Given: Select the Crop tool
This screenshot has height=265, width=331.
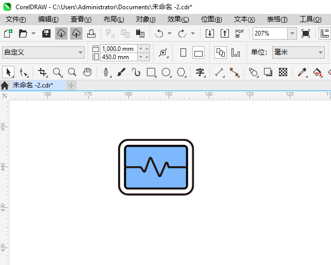Looking at the screenshot, I should (42, 72).
